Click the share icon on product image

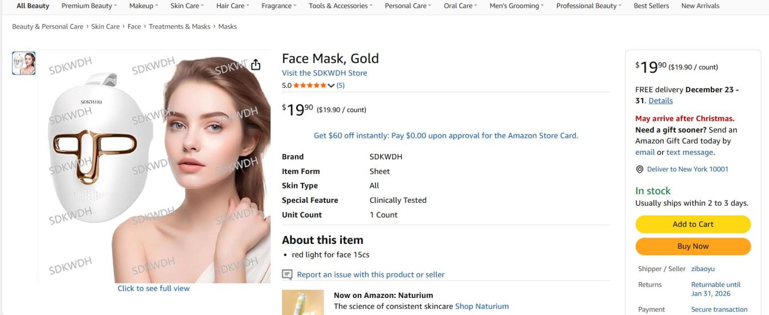[x=256, y=64]
